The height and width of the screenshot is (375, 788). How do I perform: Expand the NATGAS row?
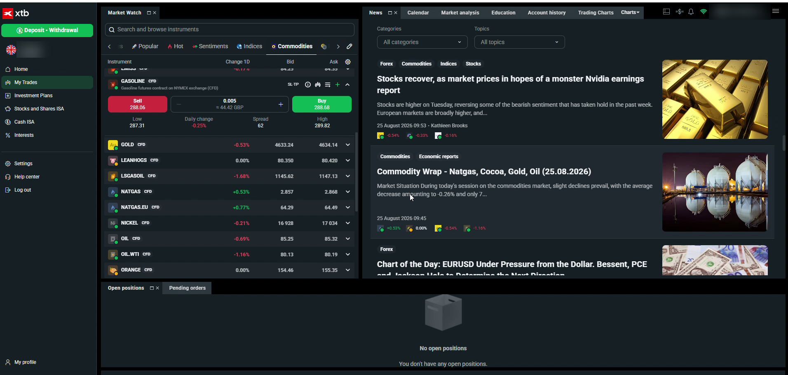[347, 192]
